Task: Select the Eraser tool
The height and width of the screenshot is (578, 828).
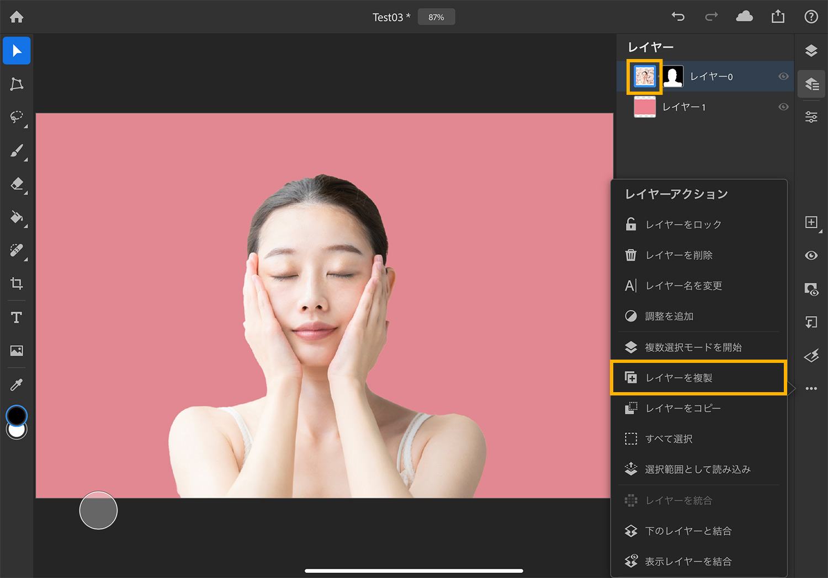Action: click(x=17, y=184)
